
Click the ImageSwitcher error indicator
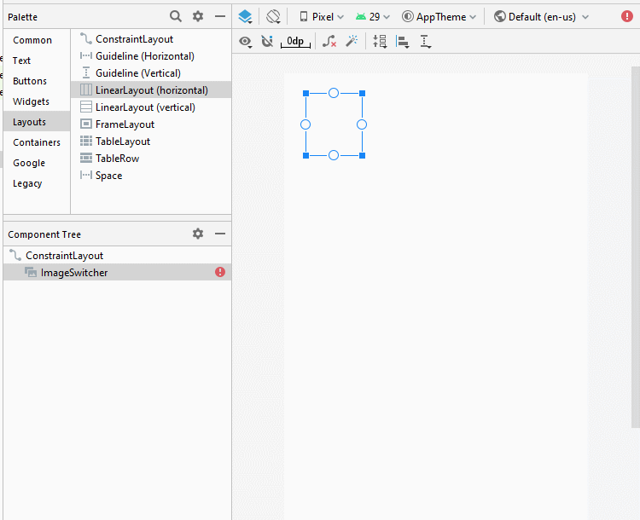tap(220, 272)
